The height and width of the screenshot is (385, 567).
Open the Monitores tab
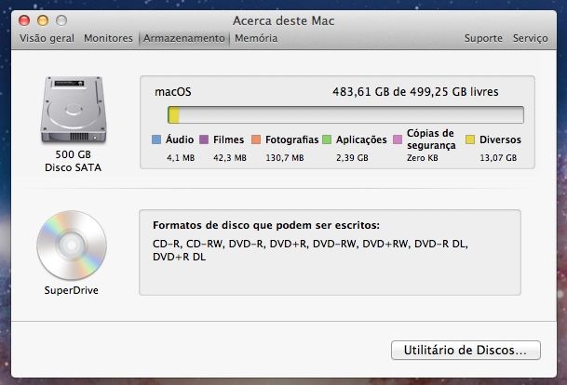[108, 38]
